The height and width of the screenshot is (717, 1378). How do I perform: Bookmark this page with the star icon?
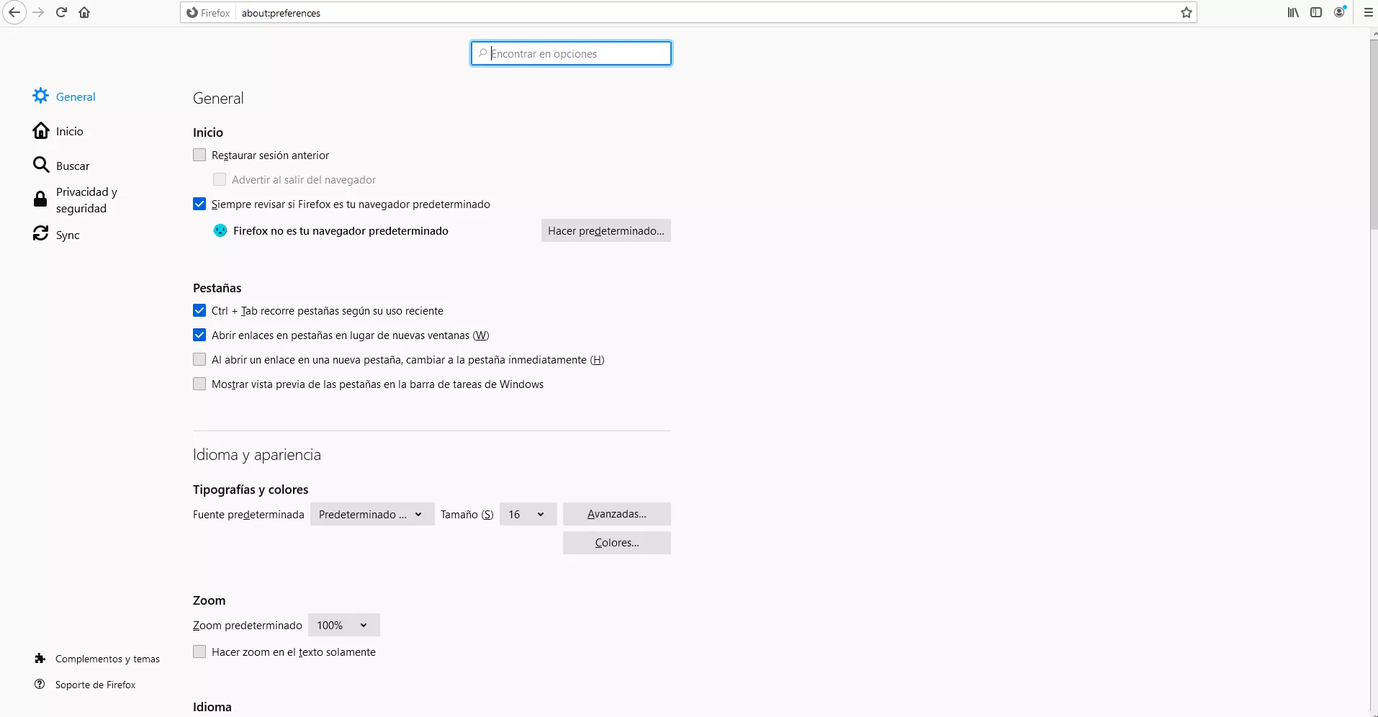[x=1186, y=12]
